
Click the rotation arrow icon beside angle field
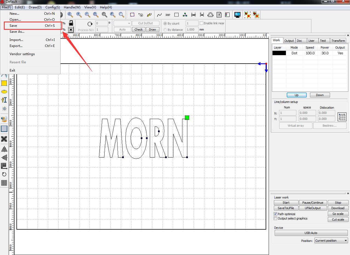(90, 23)
